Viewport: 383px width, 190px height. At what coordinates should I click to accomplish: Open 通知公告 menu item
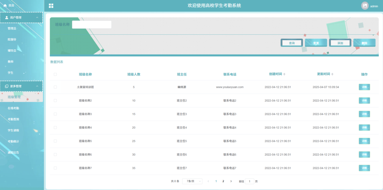point(13,152)
